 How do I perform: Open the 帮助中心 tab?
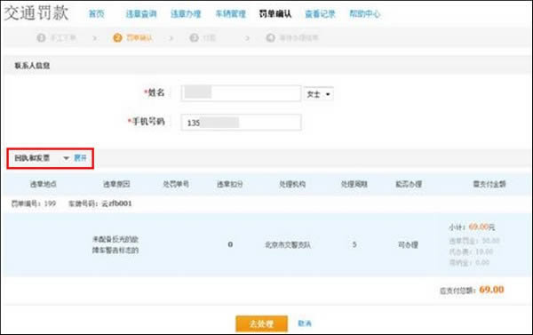[x=365, y=14]
